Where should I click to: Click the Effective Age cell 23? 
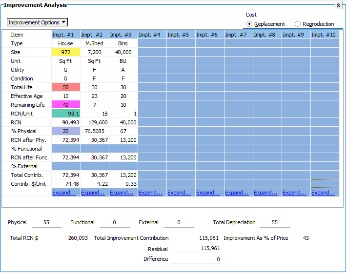[95, 96]
